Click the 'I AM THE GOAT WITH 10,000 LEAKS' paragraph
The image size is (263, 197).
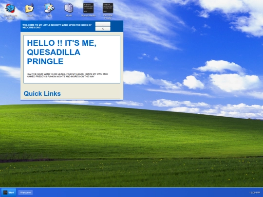[x=67, y=75]
